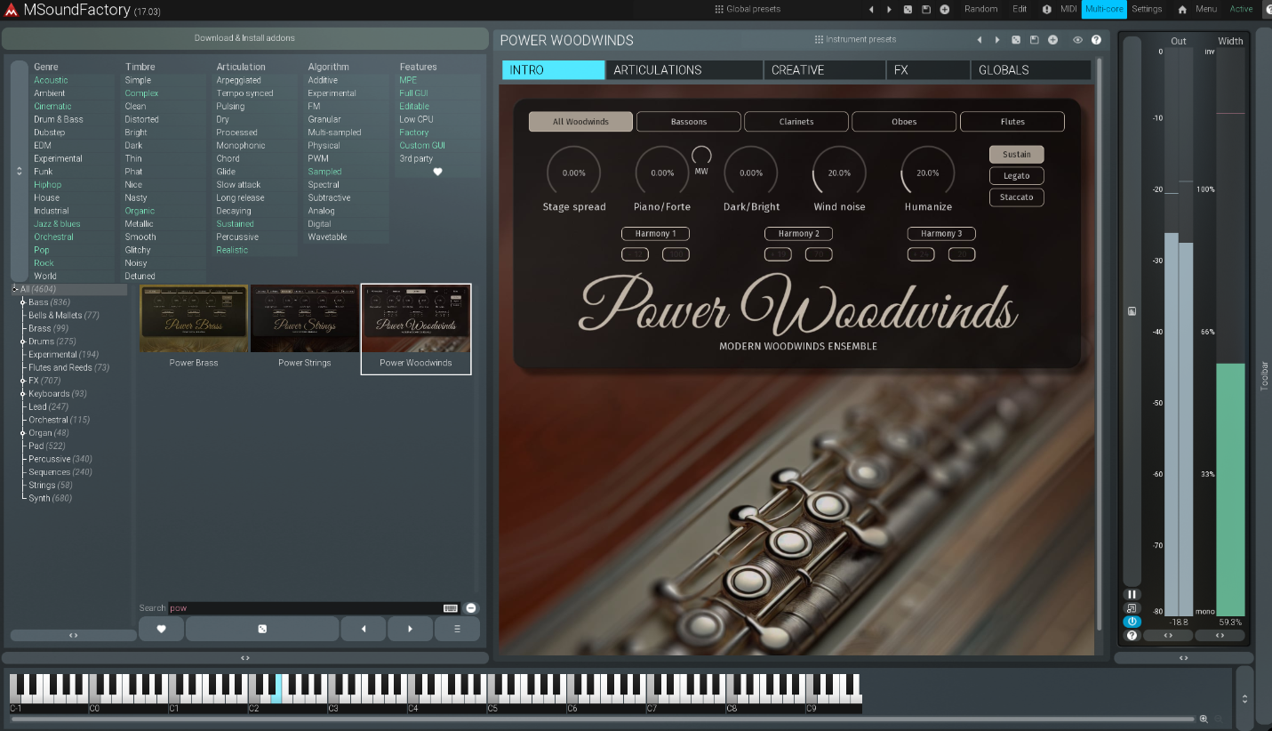The image size is (1272, 731).
Task: Open instrument help question mark icon
Action: (1096, 40)
